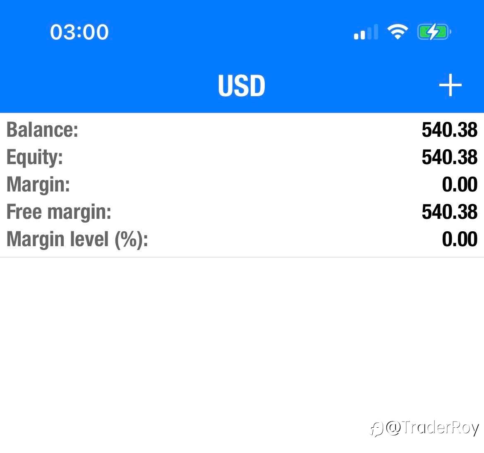
Task: Tap the Equity amount value
Action: (x=449, y=157)
